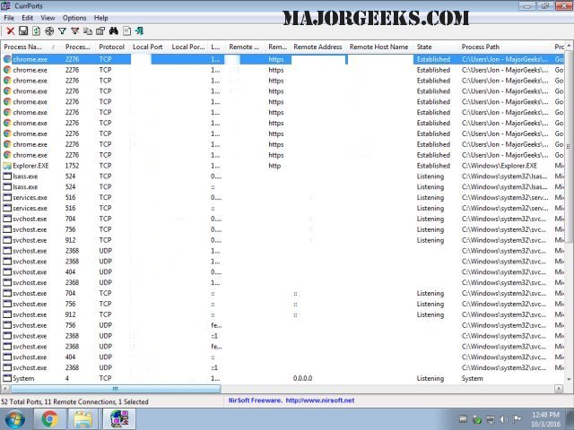Image resolution: width=574 pixels, height=430 pixels.
Task: Click the C:\Windows\Explorer.EXE path cell
Action: (500, 166)
